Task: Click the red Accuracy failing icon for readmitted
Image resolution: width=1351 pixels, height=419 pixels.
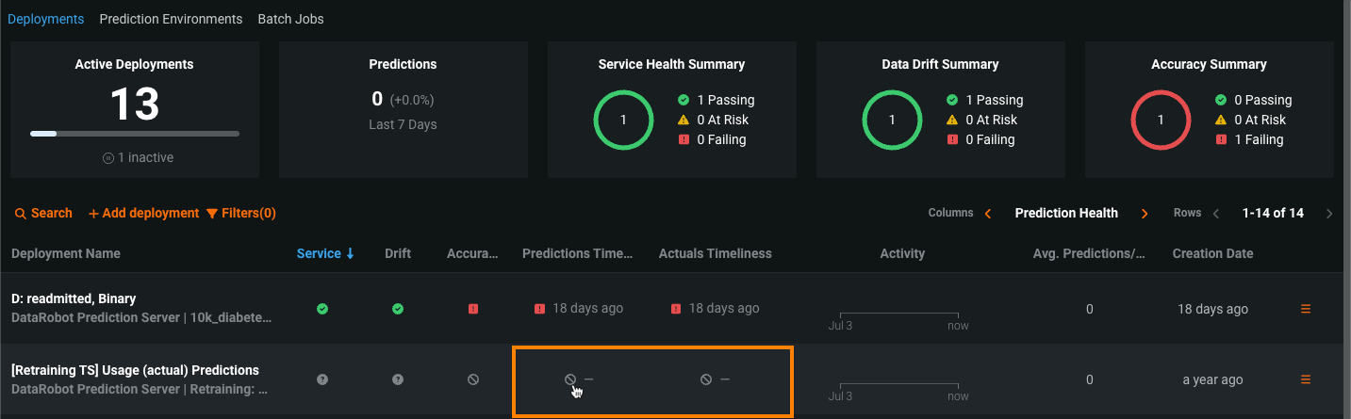Action: [473, 309]
